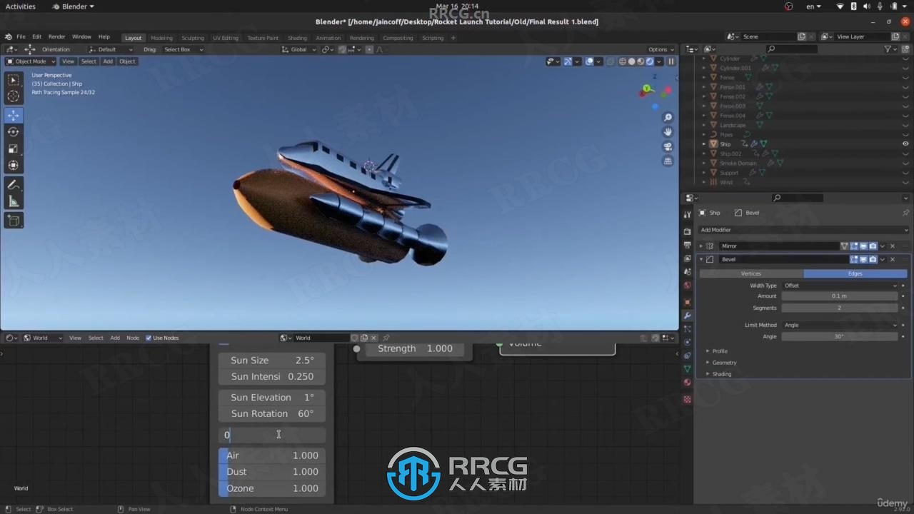Toggle Mirror modifier render visibility
The image size is (914, 514).
point(873,246)
